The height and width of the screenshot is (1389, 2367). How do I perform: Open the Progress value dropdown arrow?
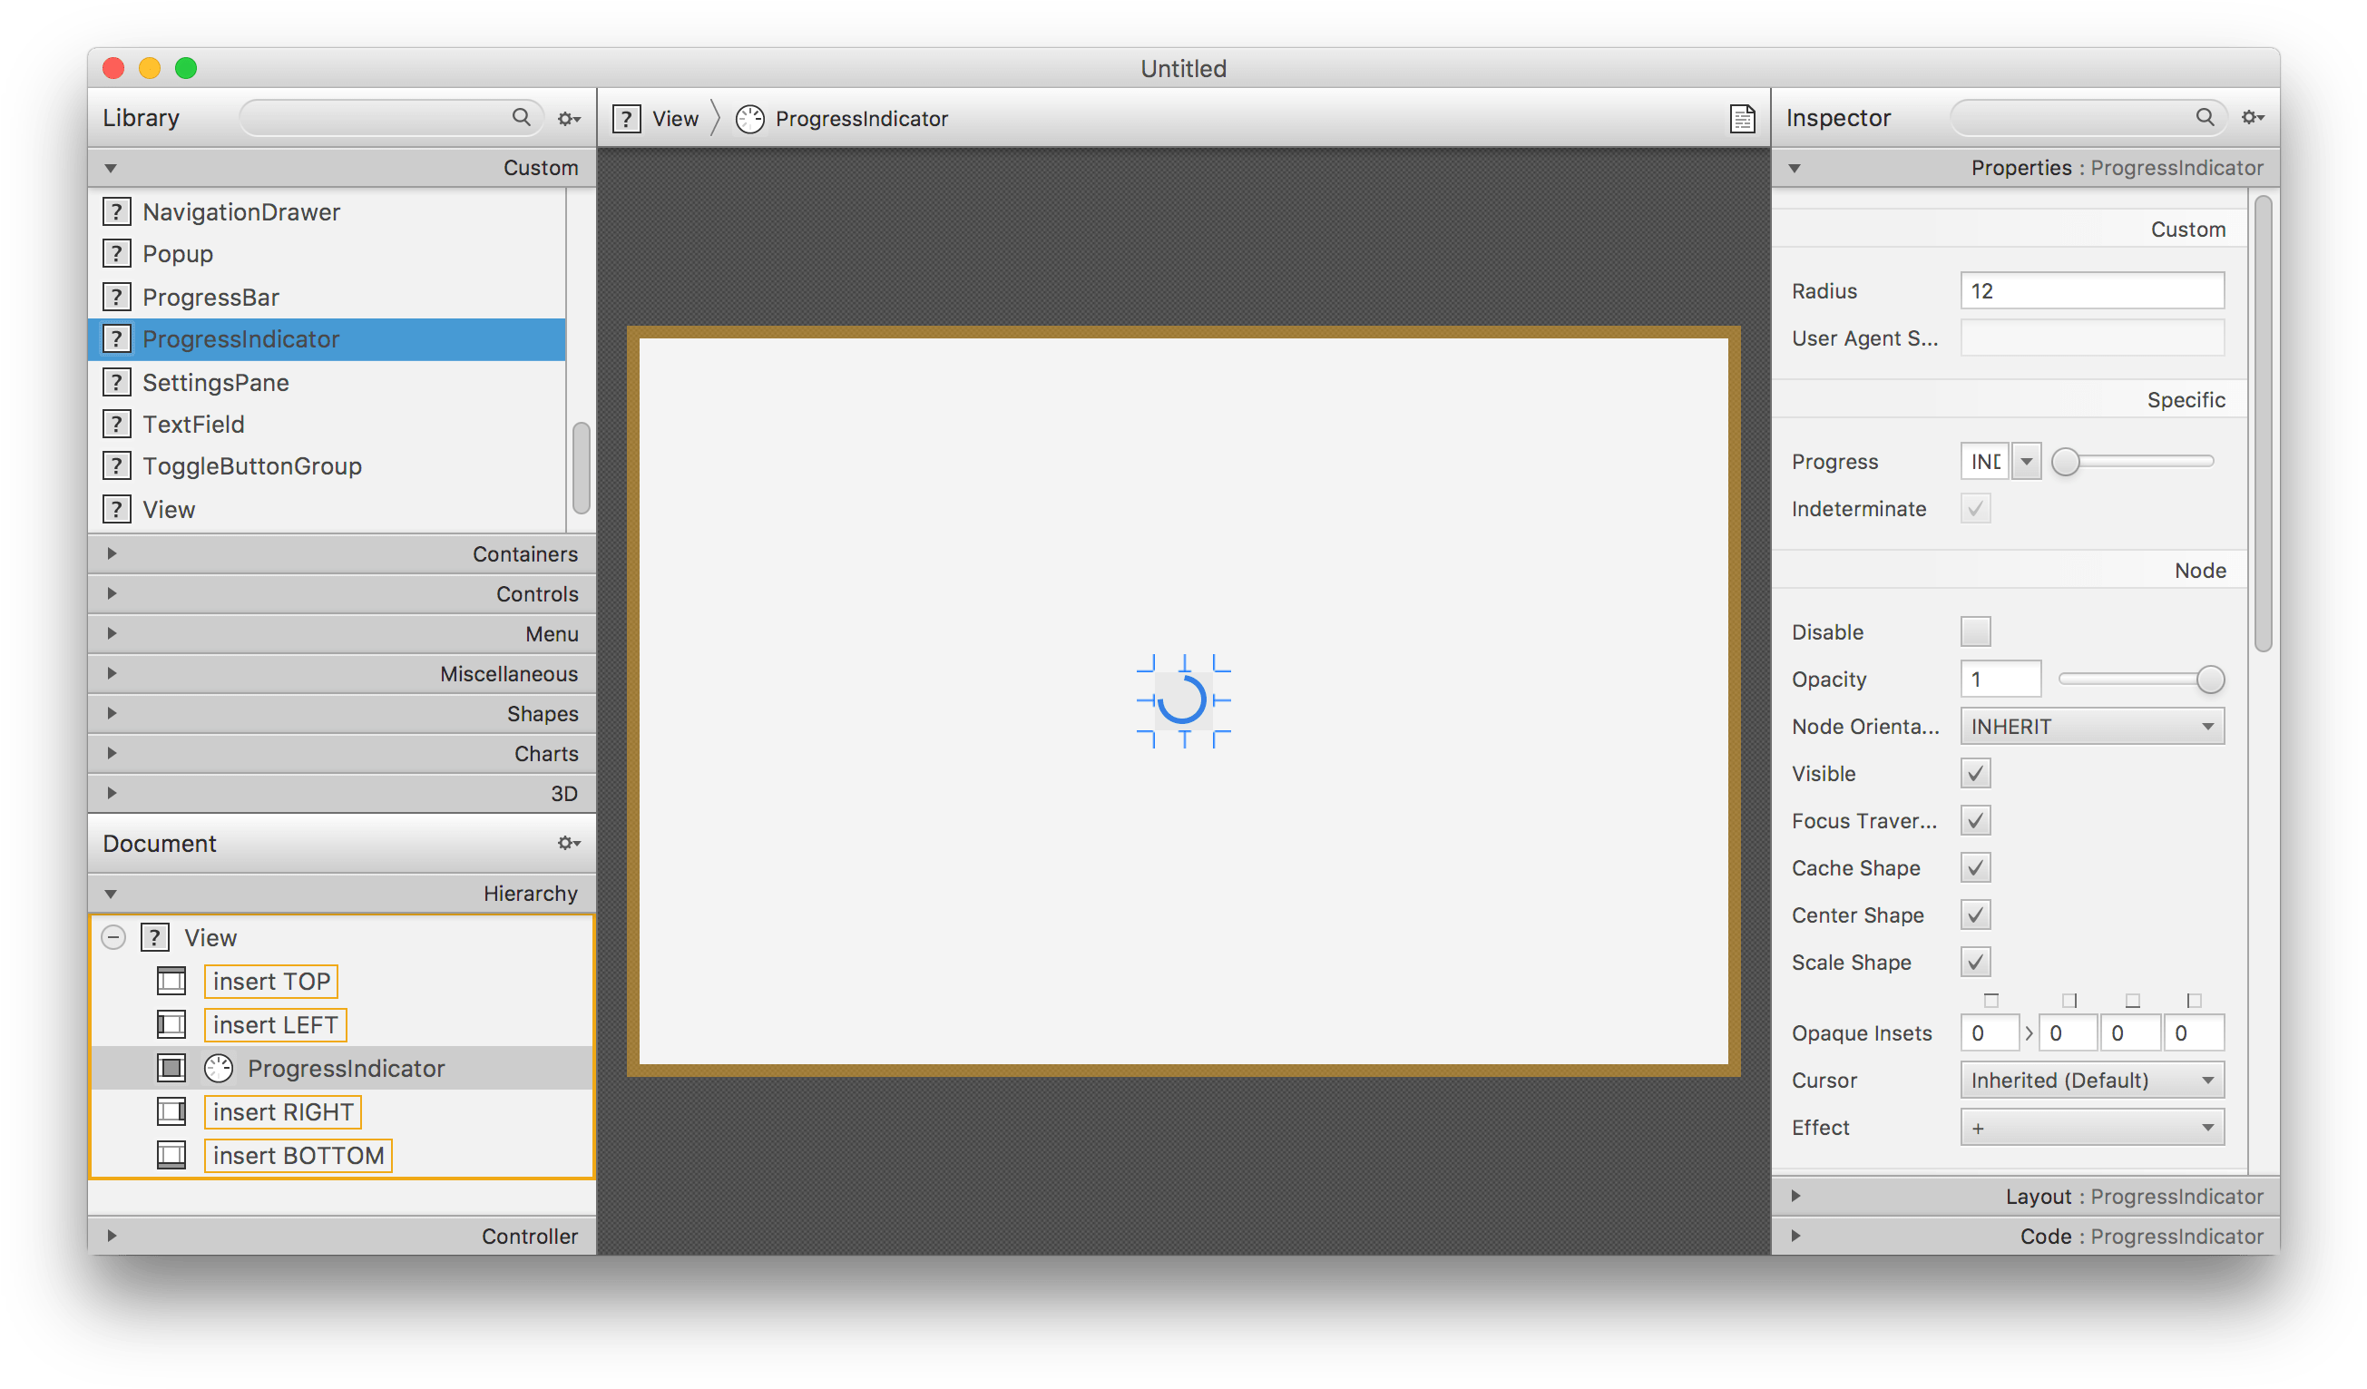(x=2027, y=461)
